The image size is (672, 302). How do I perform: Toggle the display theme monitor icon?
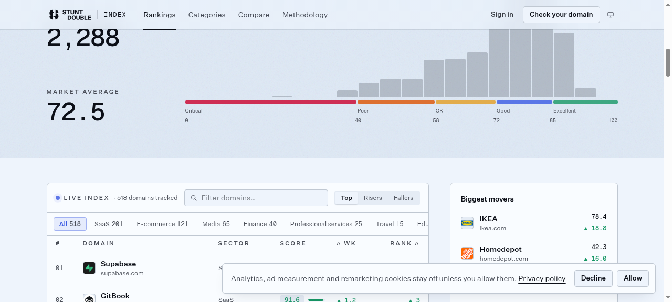611,15
